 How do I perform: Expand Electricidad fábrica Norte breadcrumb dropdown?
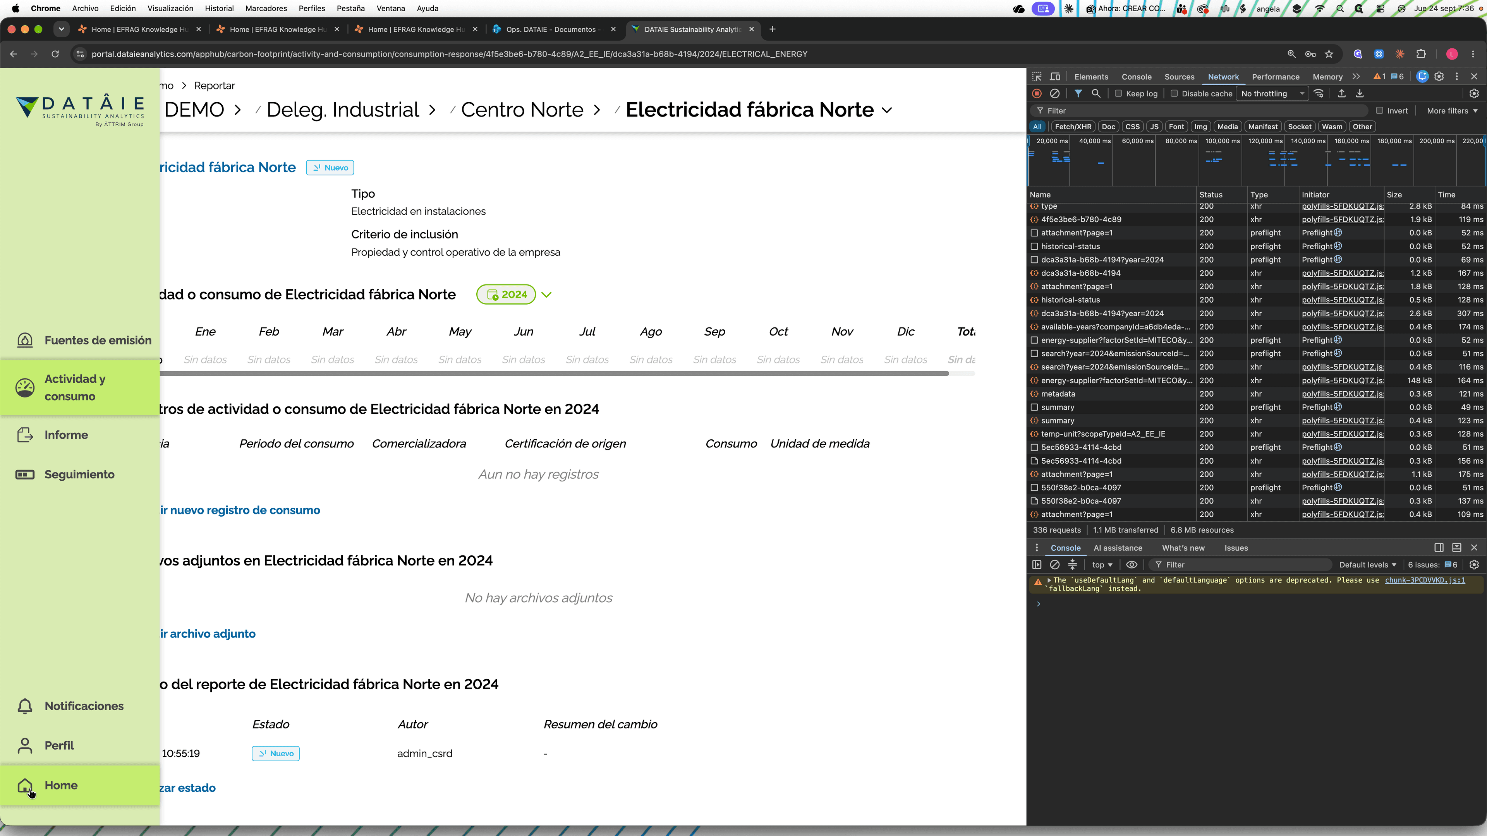[x=887, y=110]
